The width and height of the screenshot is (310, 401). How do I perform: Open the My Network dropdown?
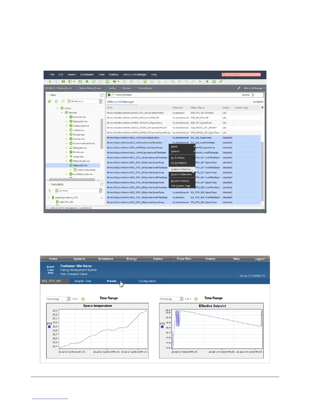(101, 101)
